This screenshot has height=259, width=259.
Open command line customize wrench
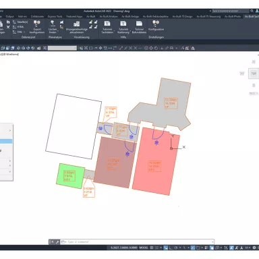[57, 242]
